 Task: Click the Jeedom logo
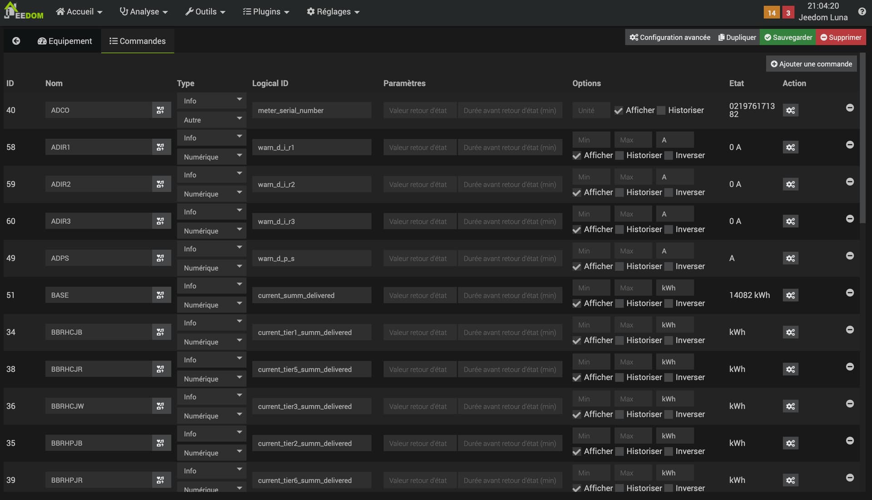point(24,11)
